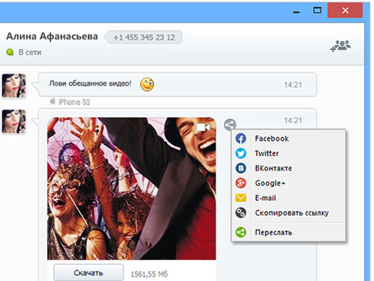Viewport: 374px width, 281px height.
Task: Click Алина's avatar next to first message
Action: (x=14, y=86)
